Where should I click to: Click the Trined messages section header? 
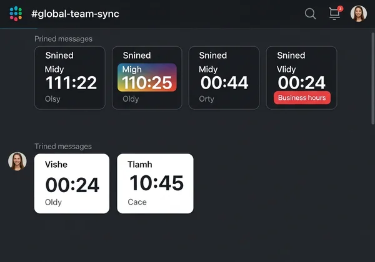pos(62,146)
